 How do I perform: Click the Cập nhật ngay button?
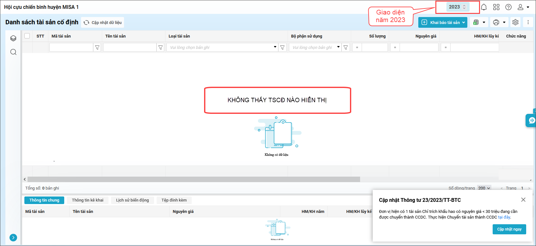[x=509, y=229]
